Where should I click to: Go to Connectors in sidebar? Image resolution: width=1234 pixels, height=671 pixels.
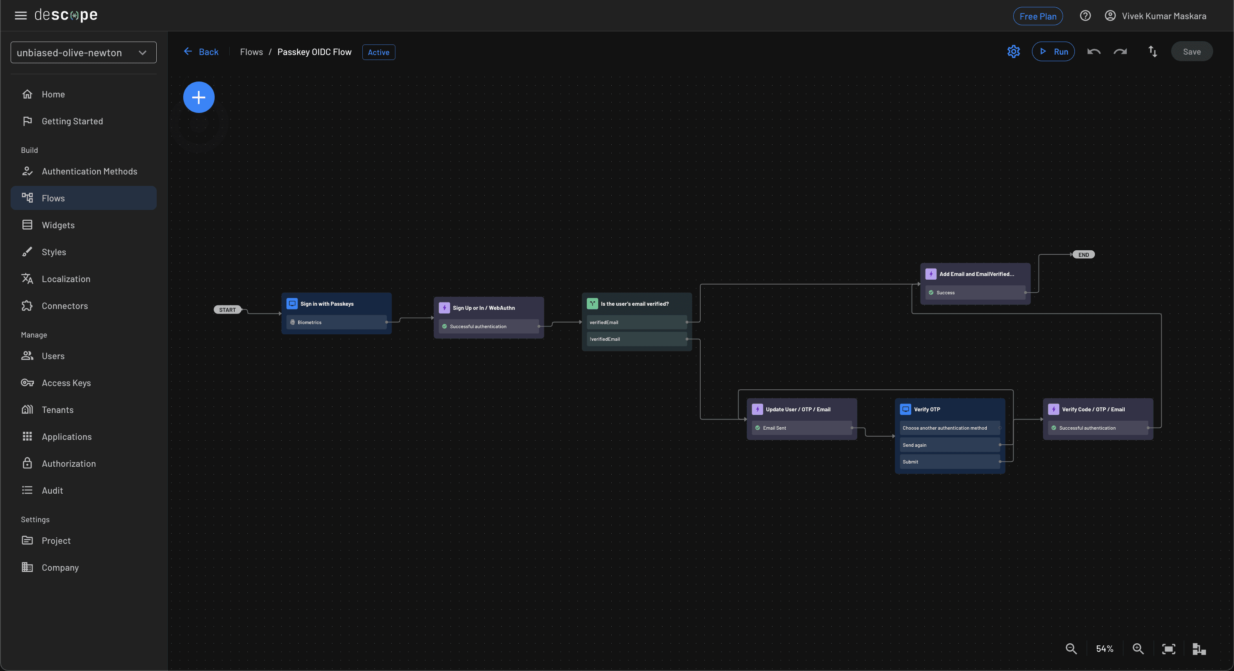(64, 305)
